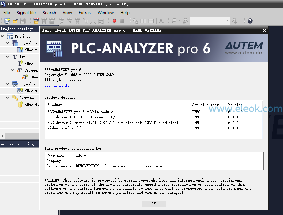
Task: Click the grayed Print signal file icon
Action: click(52, 21)
